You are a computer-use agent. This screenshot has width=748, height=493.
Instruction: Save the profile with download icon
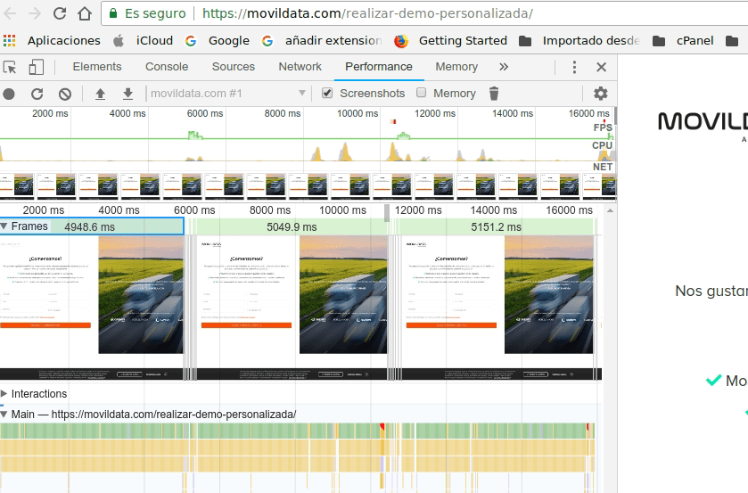click(x=127, y=94)
